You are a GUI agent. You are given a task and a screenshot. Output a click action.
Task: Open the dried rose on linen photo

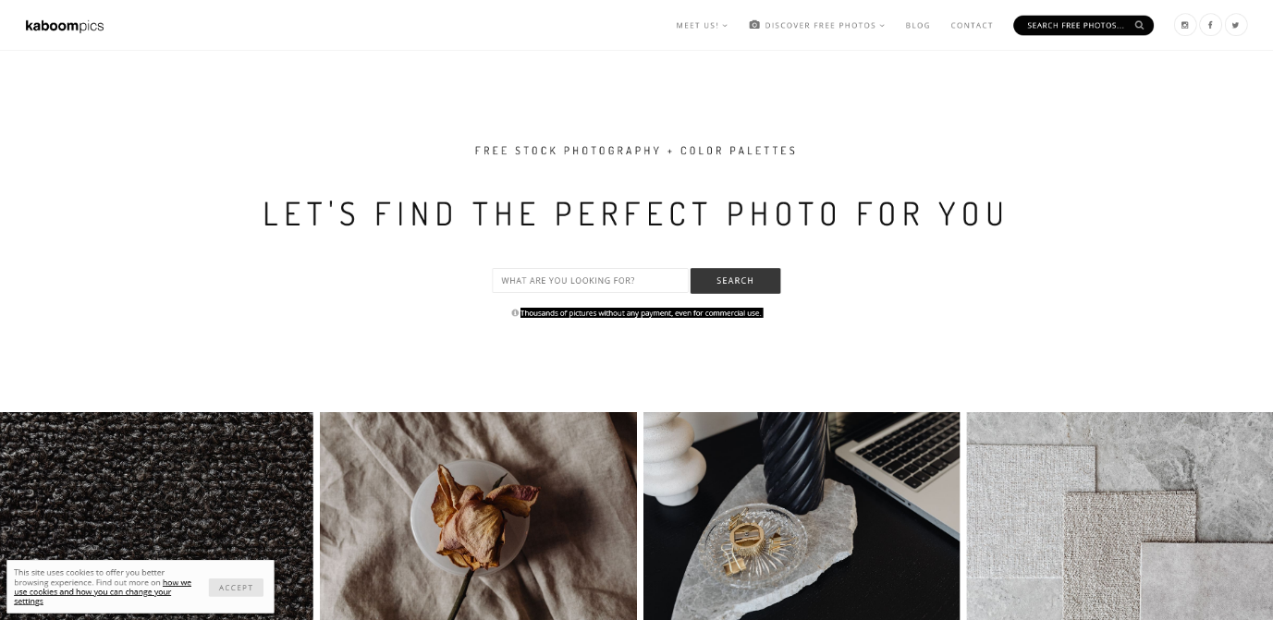[478, 516]
